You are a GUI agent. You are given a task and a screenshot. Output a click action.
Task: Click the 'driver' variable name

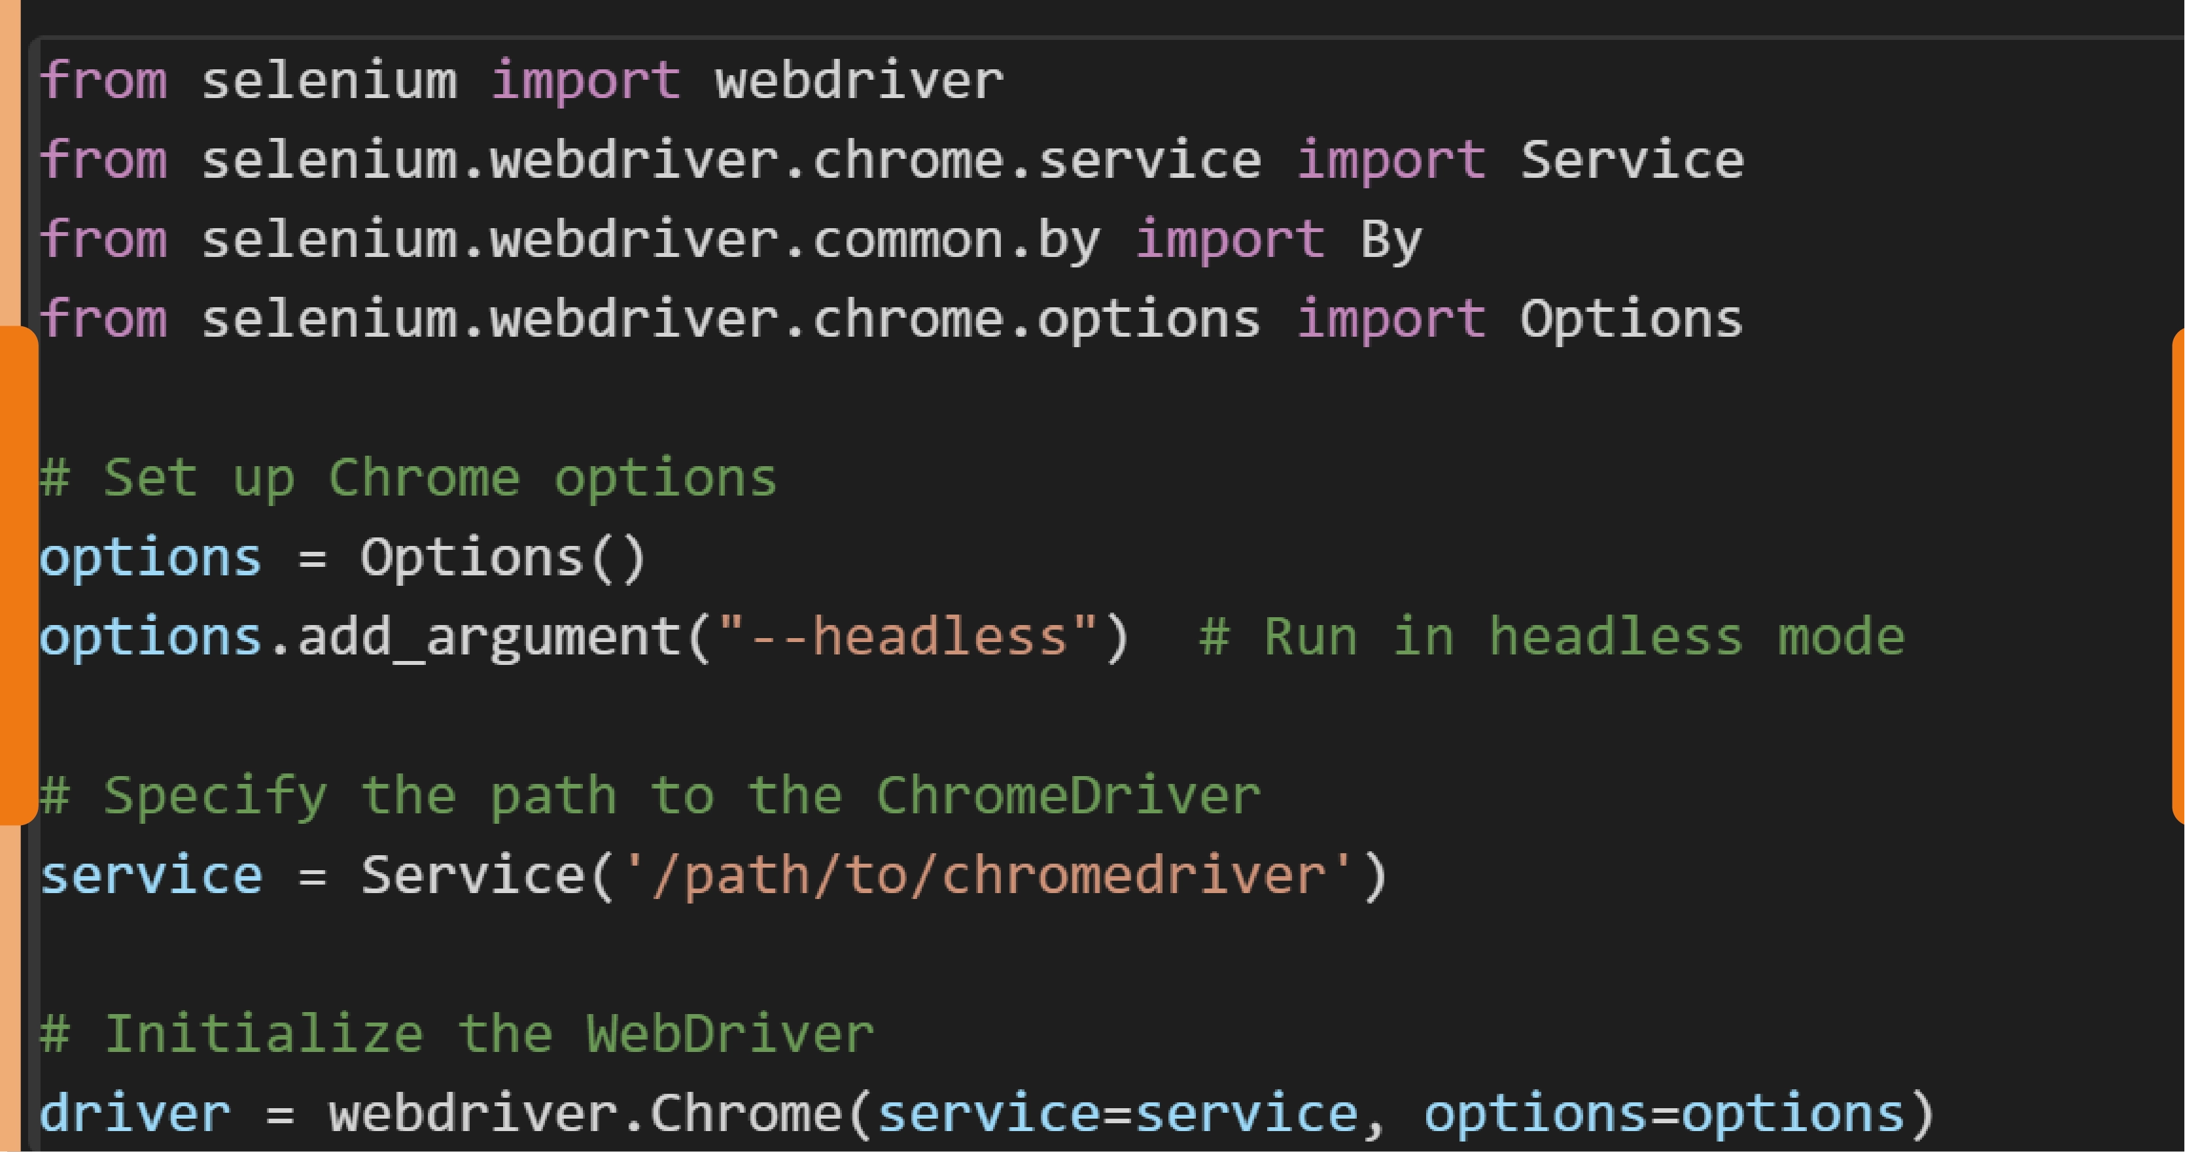135,1114
